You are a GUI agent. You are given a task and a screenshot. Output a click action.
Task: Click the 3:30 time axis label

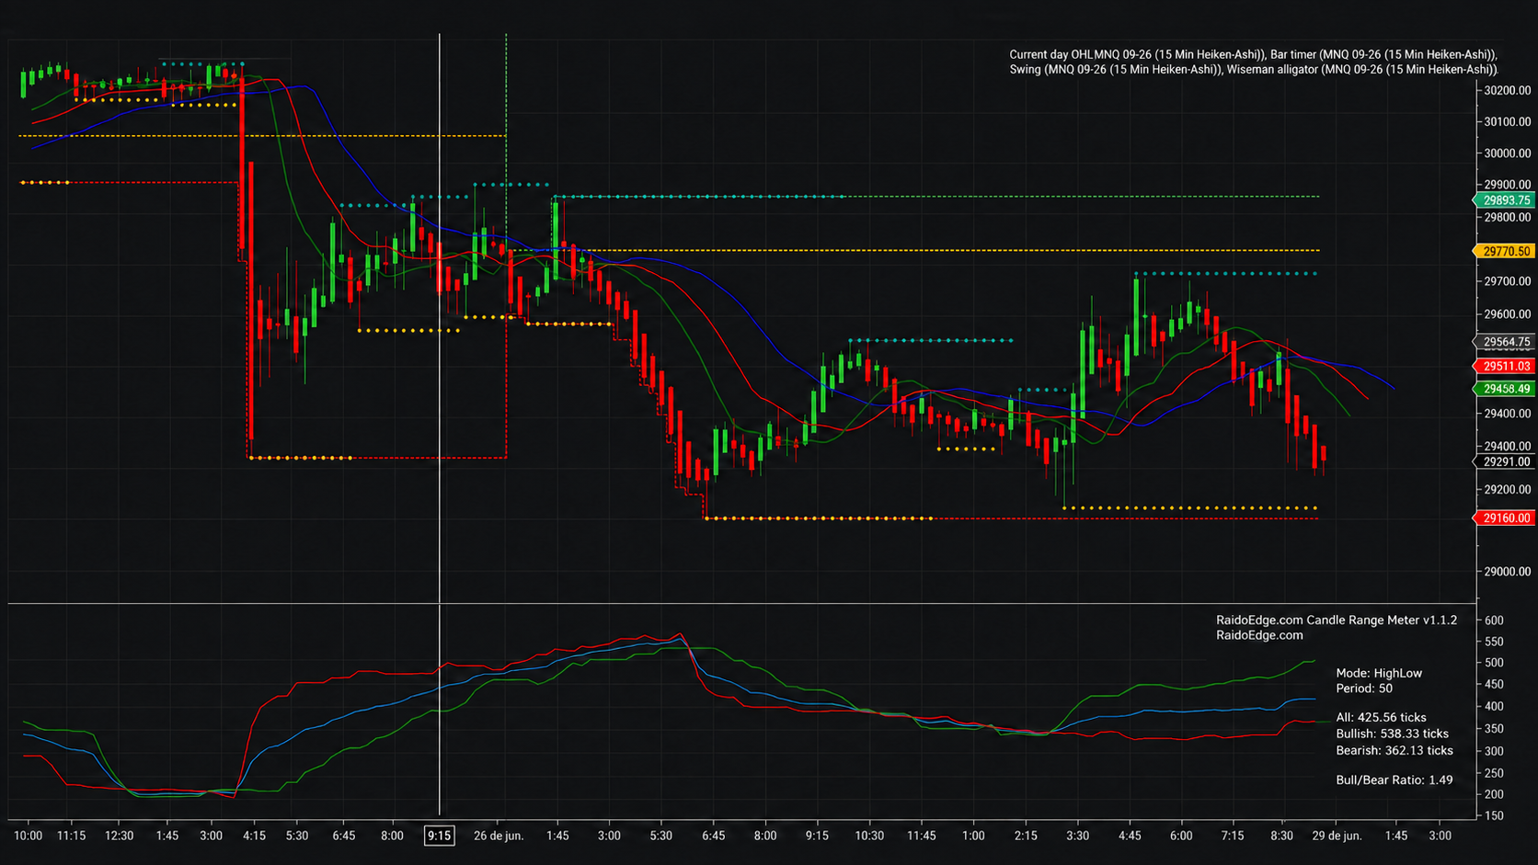[x=1077, y=836]
